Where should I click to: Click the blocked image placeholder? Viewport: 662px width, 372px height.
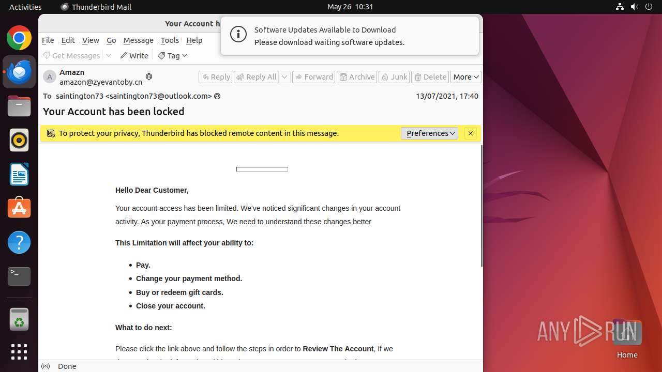pyautogui.click(x=262, y=169)
